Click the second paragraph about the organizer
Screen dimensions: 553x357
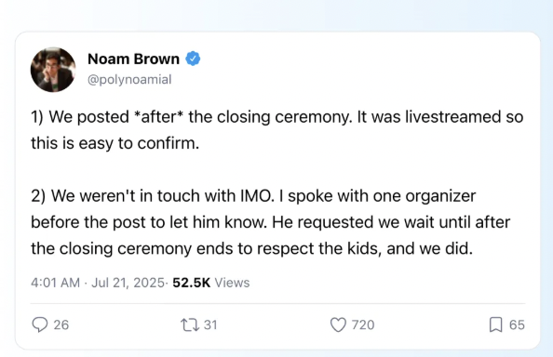point(271,222)
